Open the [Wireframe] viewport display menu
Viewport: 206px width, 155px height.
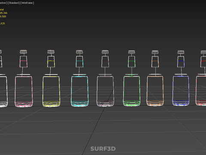(27, 3)
